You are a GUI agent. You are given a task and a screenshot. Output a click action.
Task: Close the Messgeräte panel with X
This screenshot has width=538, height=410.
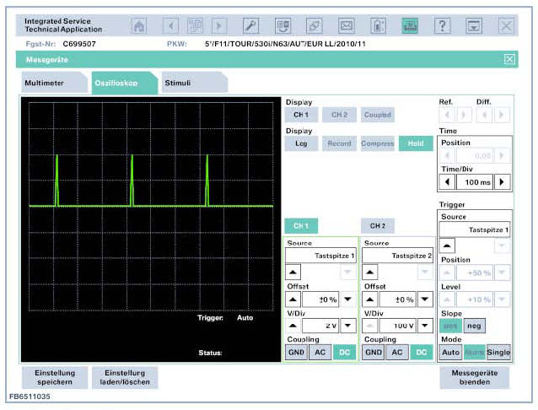(509, 59)
